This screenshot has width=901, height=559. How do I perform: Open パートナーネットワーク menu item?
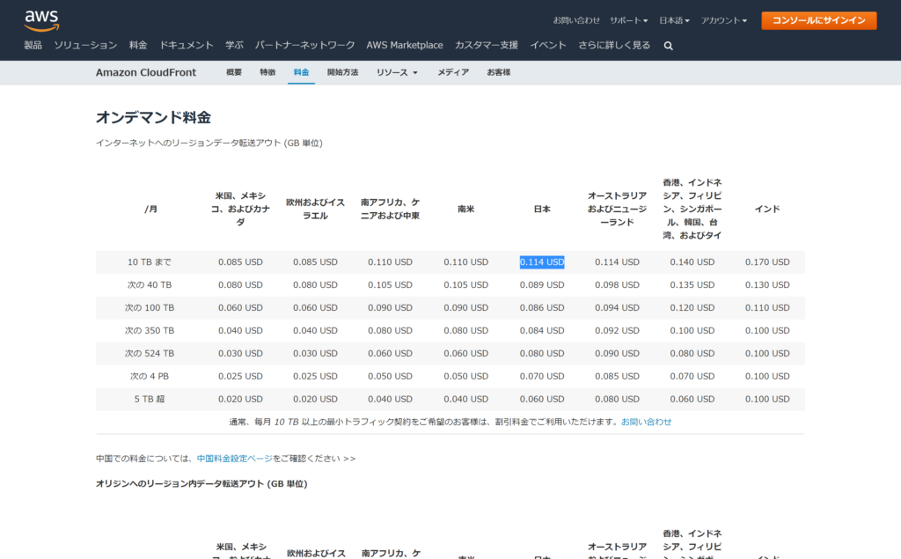[305, 45]
